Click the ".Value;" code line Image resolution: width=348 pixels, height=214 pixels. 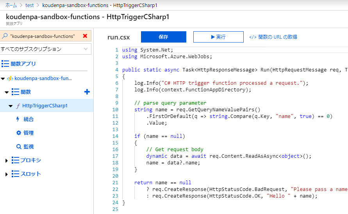[157, 123]
